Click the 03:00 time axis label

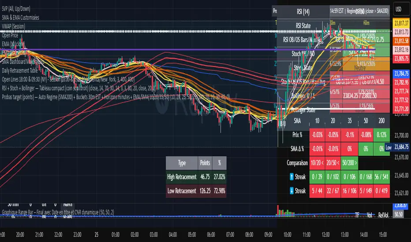(x=153, y=235)
